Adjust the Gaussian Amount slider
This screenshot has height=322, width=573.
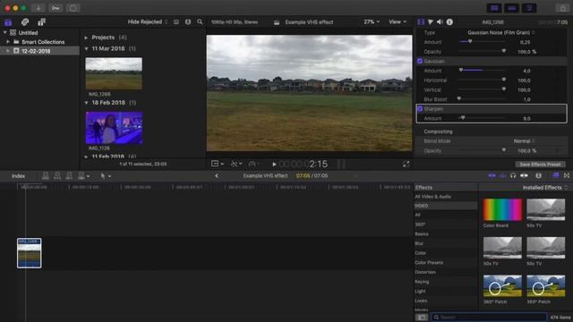tap(461, 70)
